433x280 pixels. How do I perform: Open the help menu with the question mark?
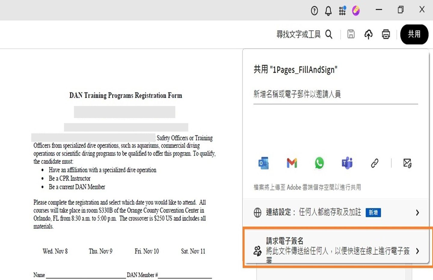tap(314, 11)
